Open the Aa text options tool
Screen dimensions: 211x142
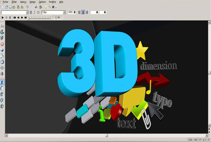[x=2, y=26]
